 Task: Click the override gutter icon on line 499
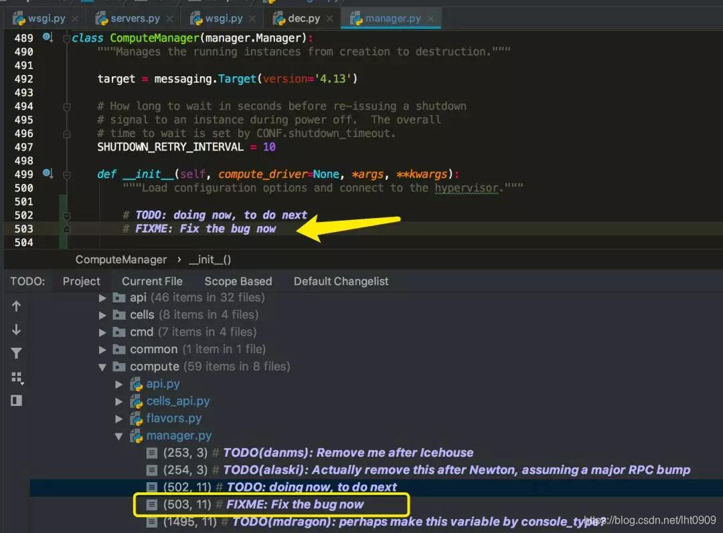pos(48,173)
